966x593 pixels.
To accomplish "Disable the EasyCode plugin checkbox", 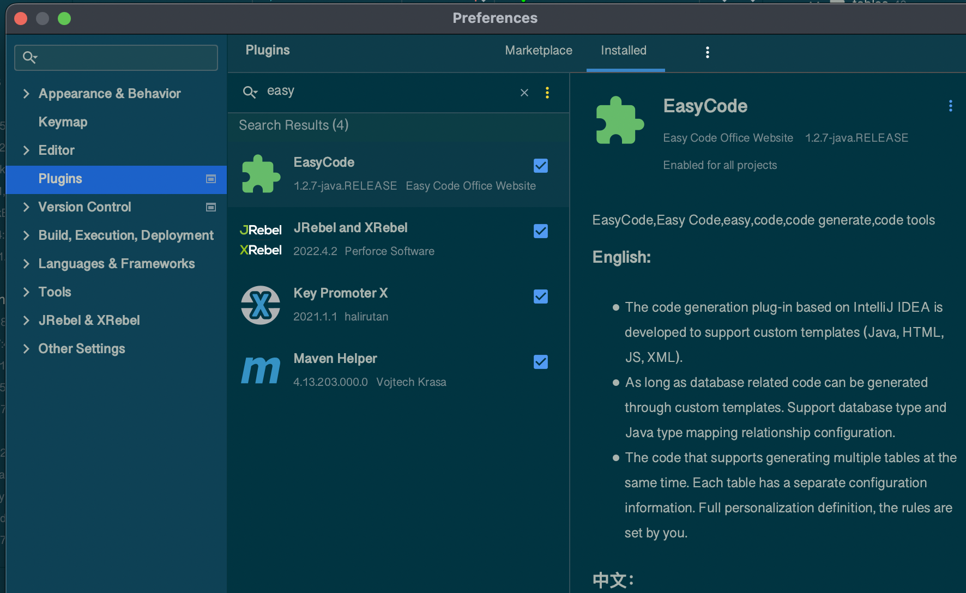I will click(x=541, y=166).
